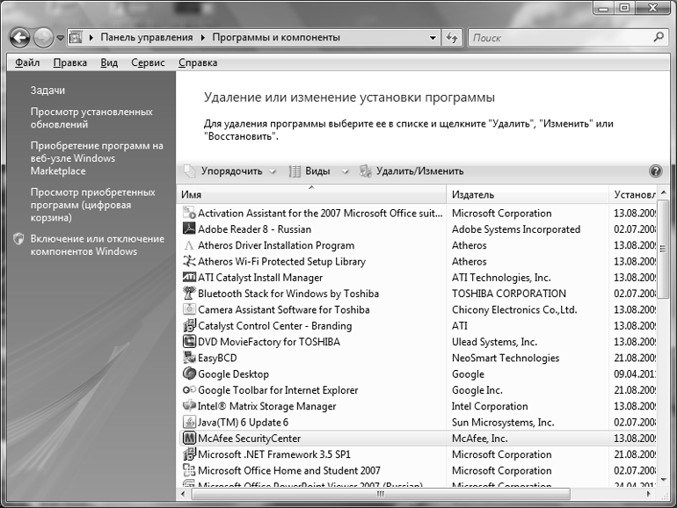
Task: Click Панель управления breadcrumb segment
Action: tap(146, 38)
